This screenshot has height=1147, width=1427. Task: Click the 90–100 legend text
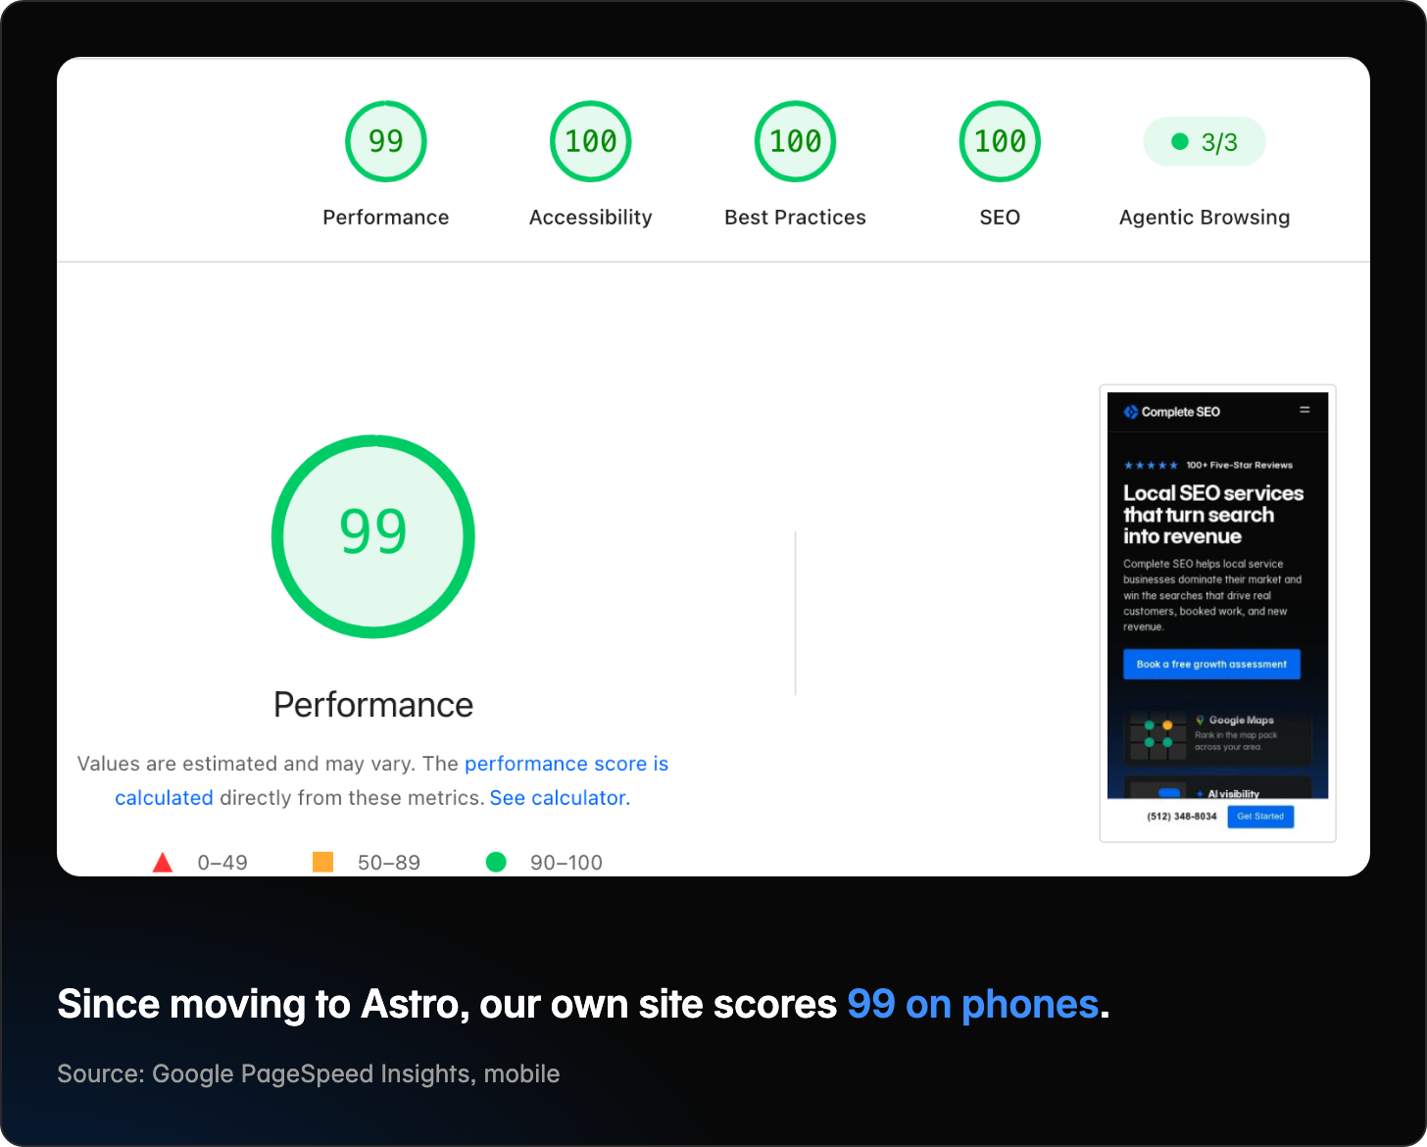pos(566,863)
